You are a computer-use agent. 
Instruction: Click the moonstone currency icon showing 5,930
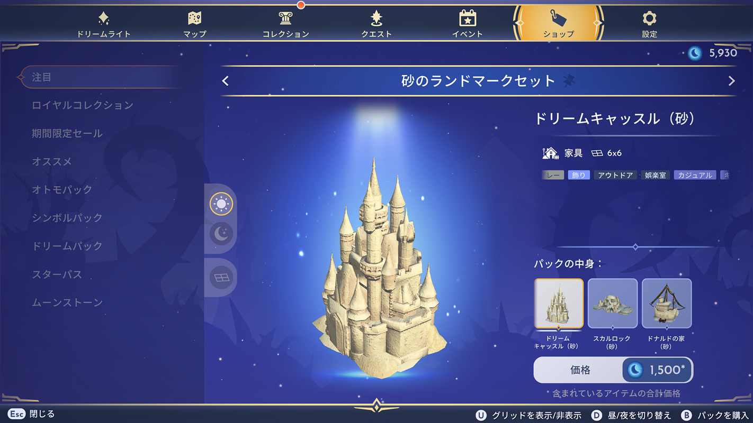(695, 52)
